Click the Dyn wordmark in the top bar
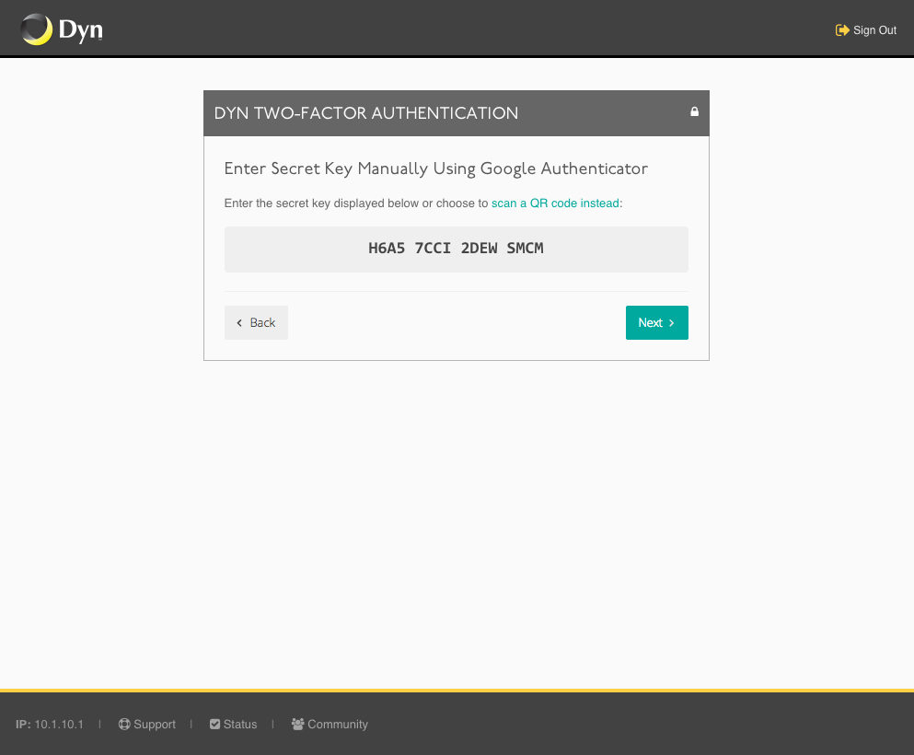The width and height of the screenshot is (914, 755). (81, 29)
